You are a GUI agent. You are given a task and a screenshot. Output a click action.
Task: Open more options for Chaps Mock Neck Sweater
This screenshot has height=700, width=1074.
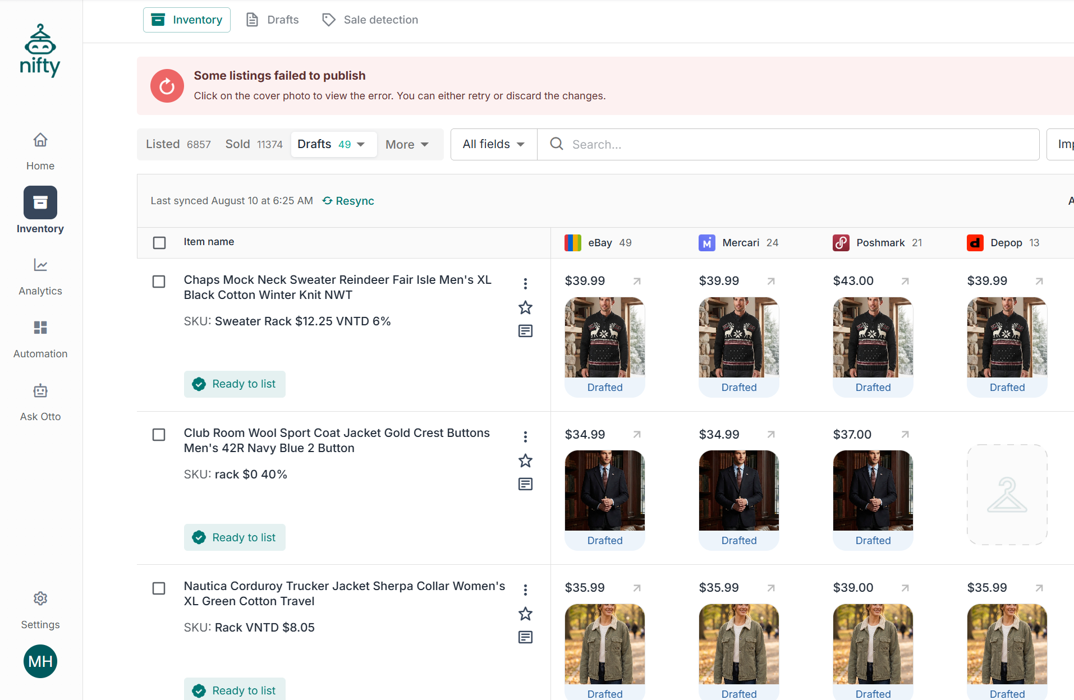click(x=525, y=284)
